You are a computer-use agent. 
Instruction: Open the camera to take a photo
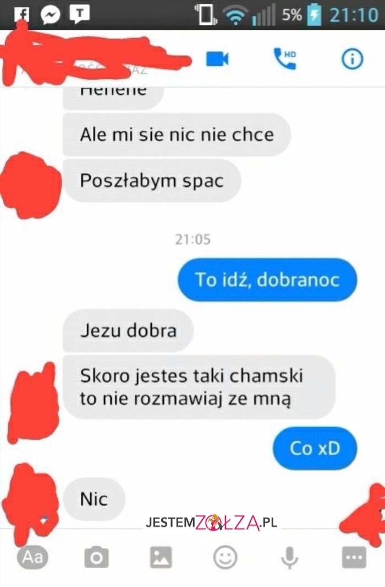96,557
